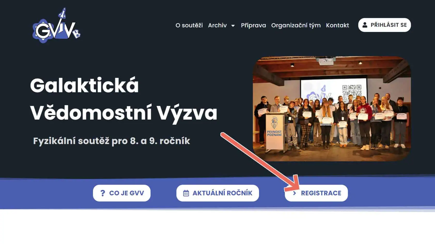This screenshot has height=244, width=435.
Task: Open the Organizační tým page
Action: pyautogui.click(x=296, y=25)
